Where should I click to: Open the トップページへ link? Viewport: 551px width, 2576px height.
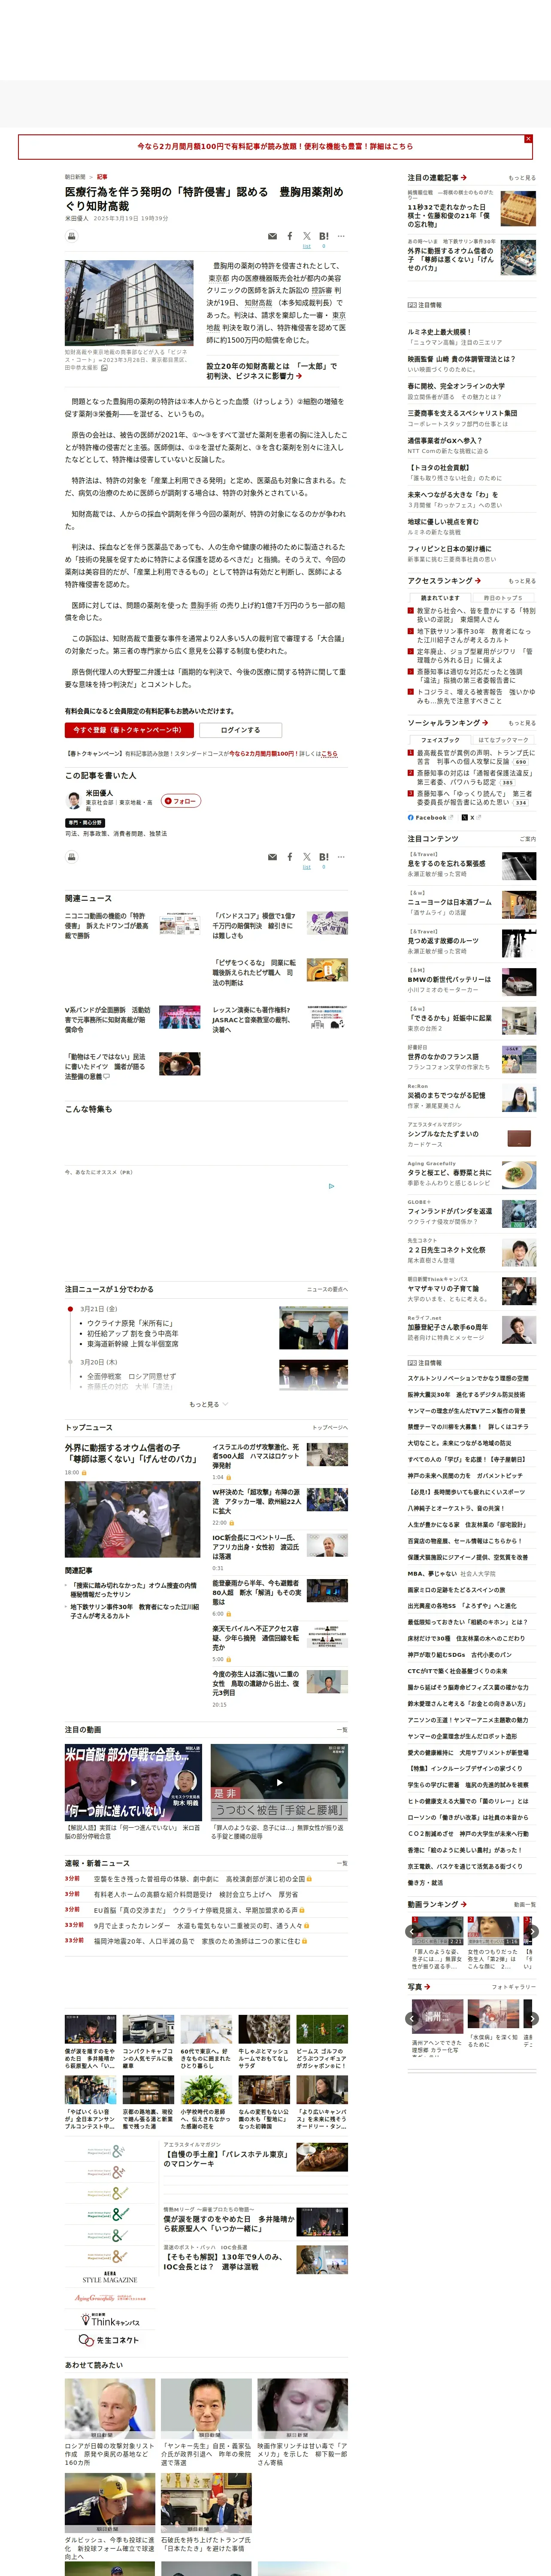pos(330,1428)
